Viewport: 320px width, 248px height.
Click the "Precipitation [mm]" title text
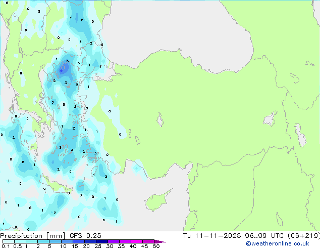[33, 236]
